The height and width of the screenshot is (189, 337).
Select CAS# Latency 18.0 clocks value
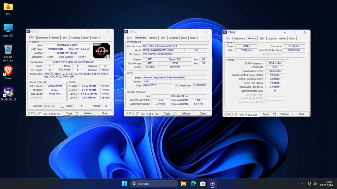[x=275, y=71]
